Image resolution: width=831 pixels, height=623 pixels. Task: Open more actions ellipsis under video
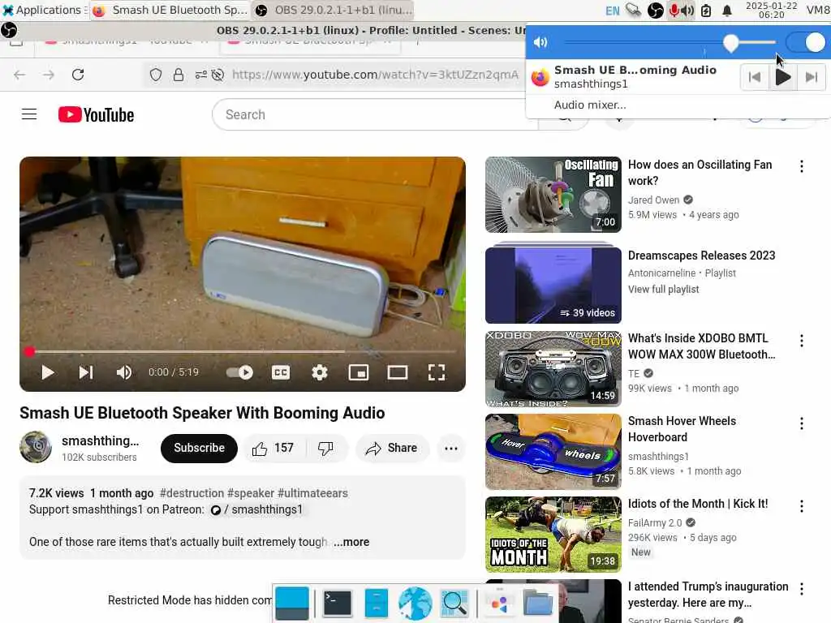(451, 448)
